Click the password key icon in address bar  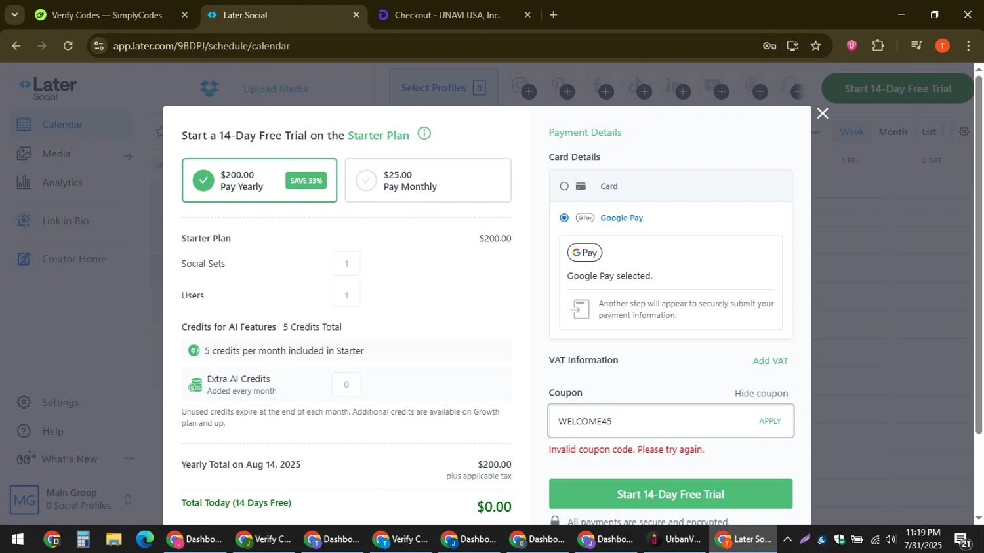769,46
